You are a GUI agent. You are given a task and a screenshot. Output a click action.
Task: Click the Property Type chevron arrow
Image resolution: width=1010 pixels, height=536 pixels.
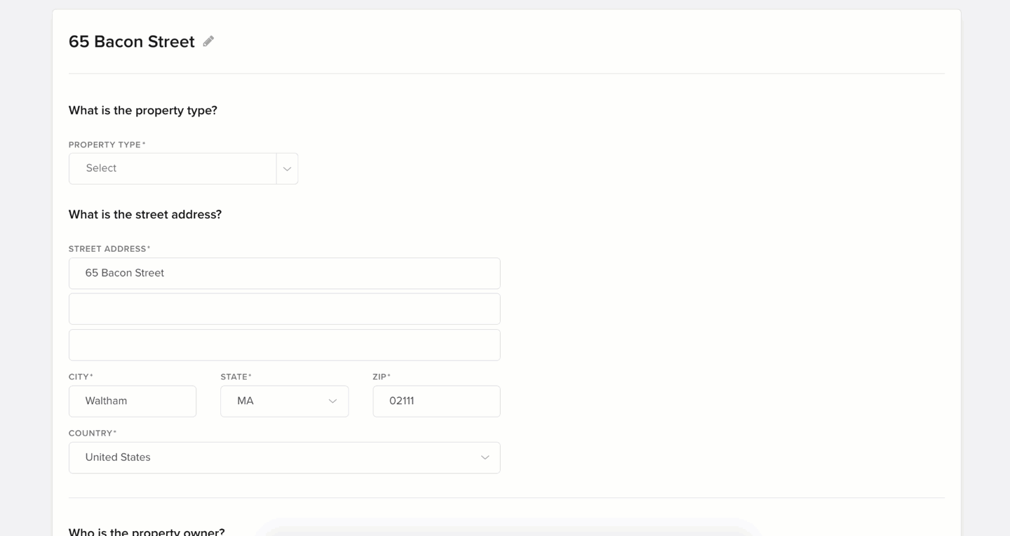click(287, 169)
